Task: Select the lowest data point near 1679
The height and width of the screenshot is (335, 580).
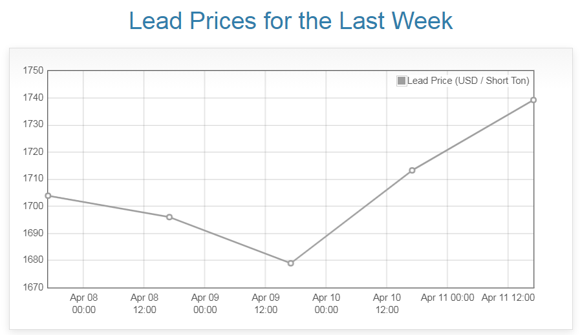Action: (x=290, y=263)
